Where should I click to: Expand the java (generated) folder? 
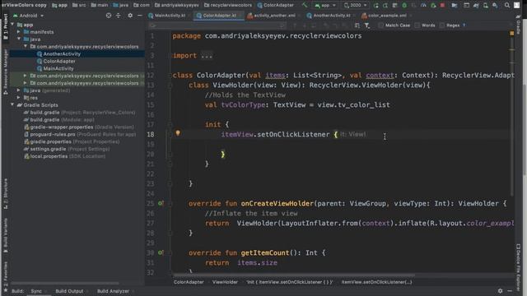(x=19, y=90)
